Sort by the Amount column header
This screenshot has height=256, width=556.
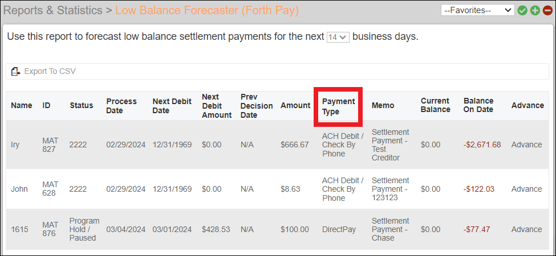[295, 105]
